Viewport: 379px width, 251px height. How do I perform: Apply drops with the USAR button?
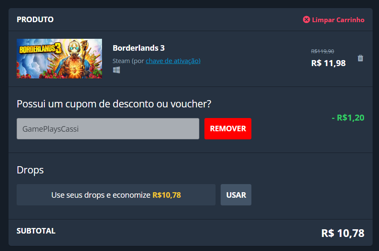[236, 195]
